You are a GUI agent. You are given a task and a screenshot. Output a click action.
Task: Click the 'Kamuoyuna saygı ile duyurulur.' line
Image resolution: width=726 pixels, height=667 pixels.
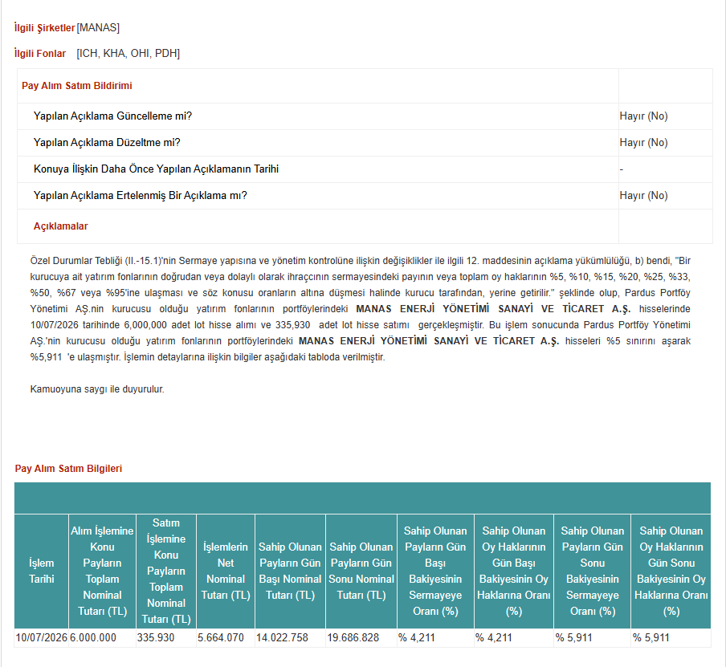pyautogui.click(x=97, y=389)
